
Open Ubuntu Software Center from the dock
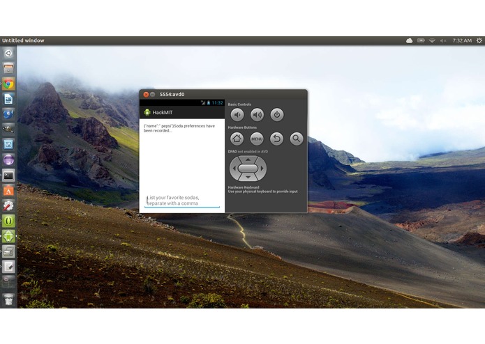point(8,191)
